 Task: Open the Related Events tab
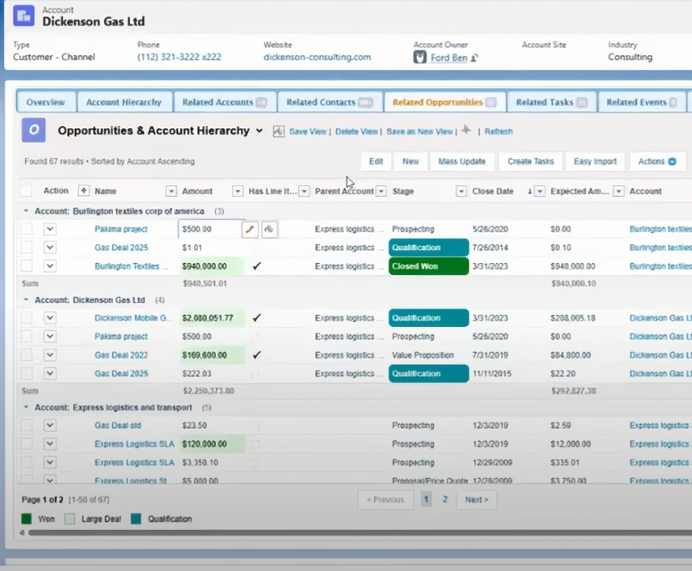point(642,102)
